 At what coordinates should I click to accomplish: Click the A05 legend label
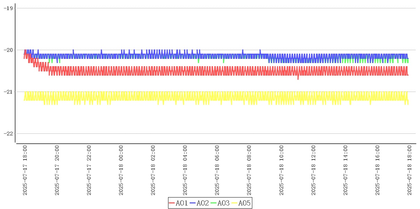pos(244,203)
